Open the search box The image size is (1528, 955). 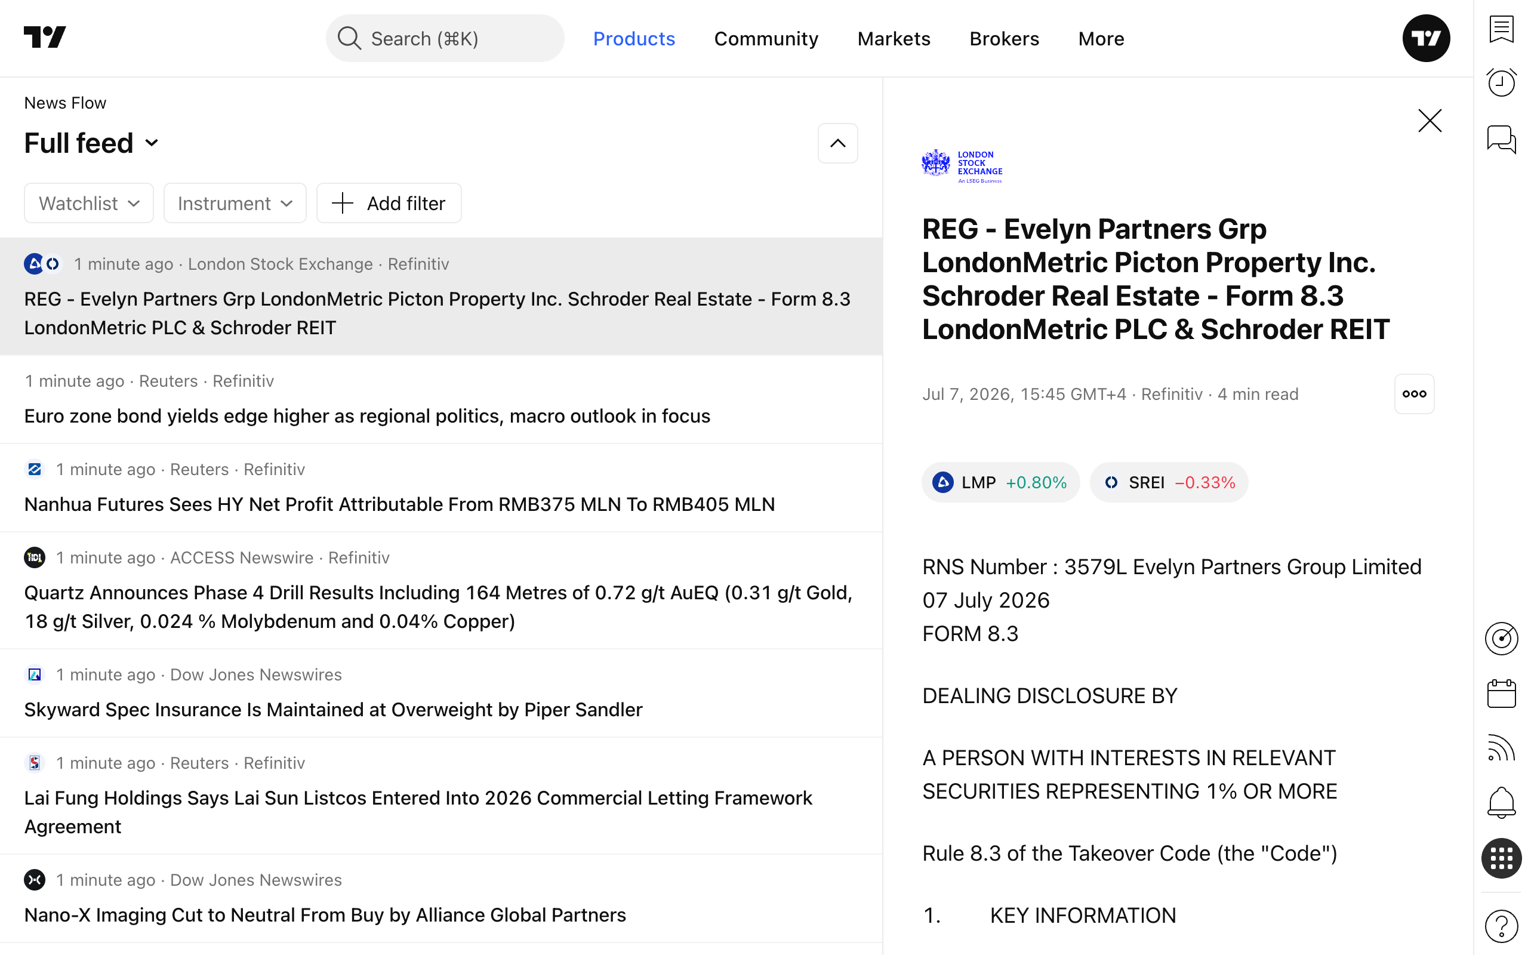tap(445, 39)
